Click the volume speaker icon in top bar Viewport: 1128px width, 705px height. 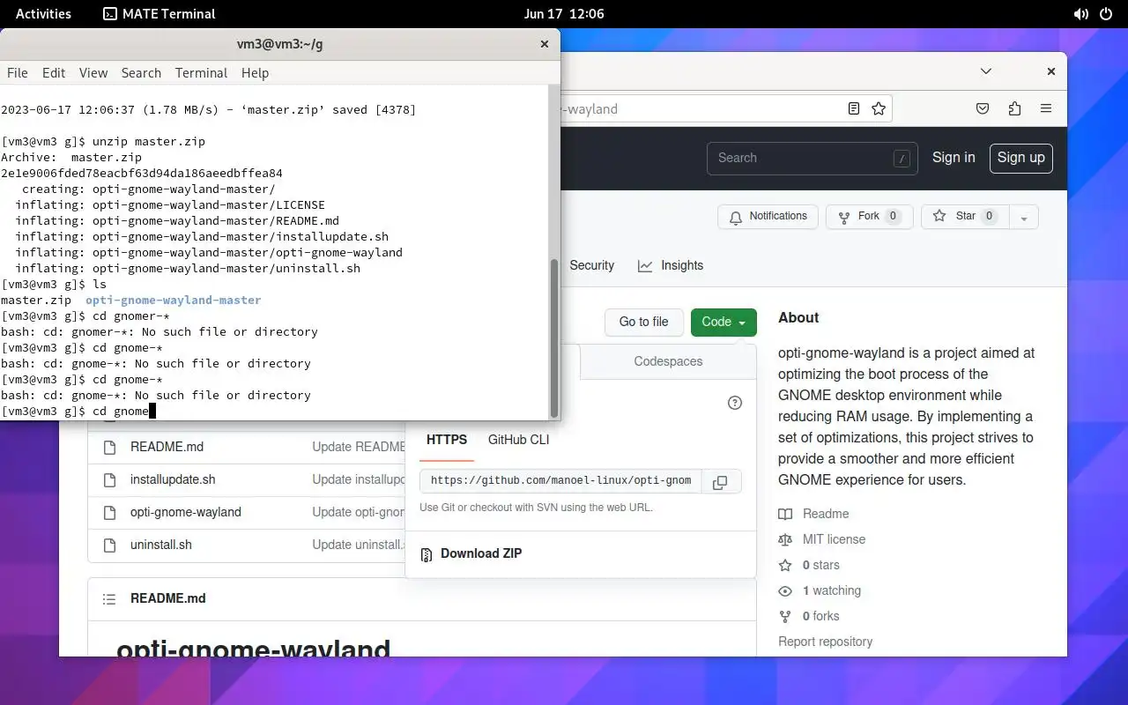pyautogui.click(x=1081, y=13)
